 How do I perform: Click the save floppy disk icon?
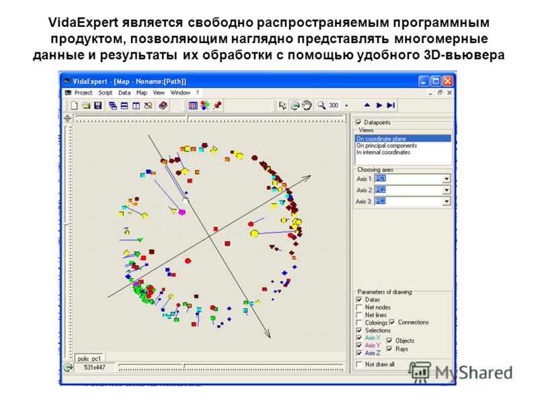click(x=97, y=105)
